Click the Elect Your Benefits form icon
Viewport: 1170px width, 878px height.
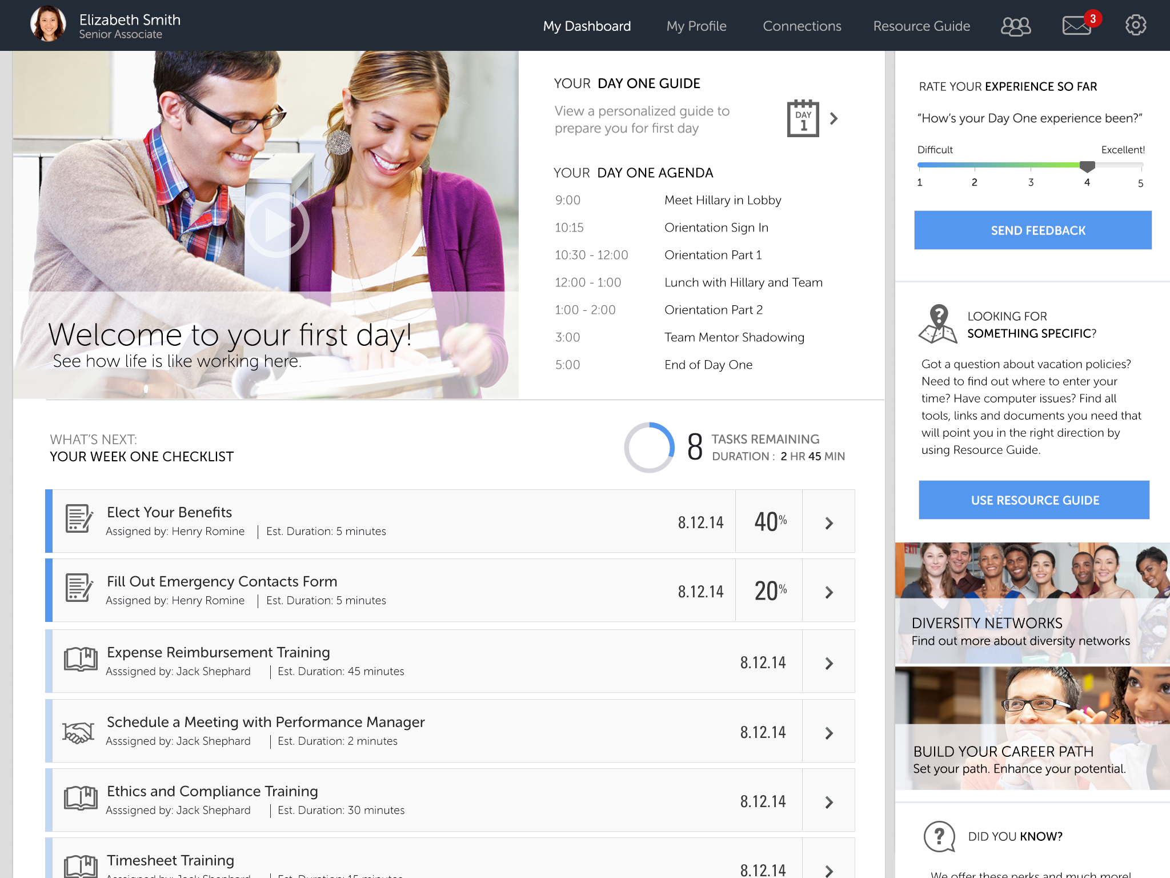(79, 519)
